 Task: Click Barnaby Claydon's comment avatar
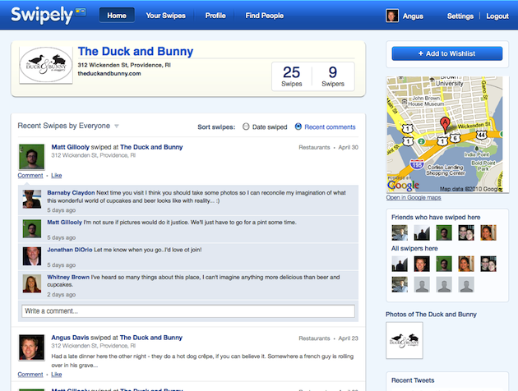pyautogui.click(x=32, y=199)
